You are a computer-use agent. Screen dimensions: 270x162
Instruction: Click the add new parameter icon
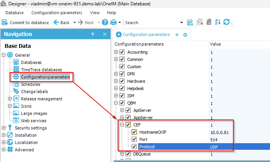click(200, 22)
